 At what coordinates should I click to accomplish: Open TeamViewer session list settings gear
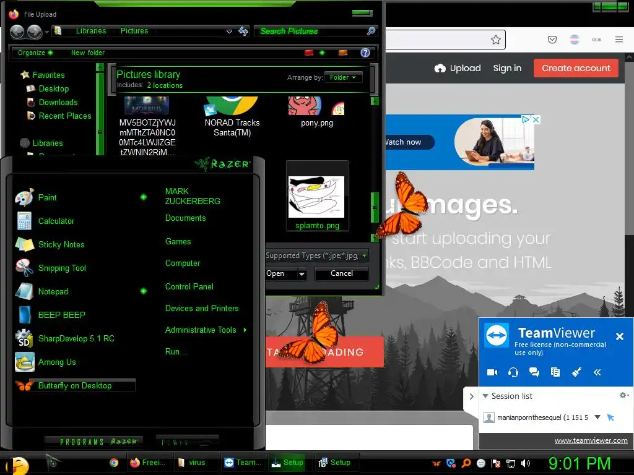(x=624, y=395)
